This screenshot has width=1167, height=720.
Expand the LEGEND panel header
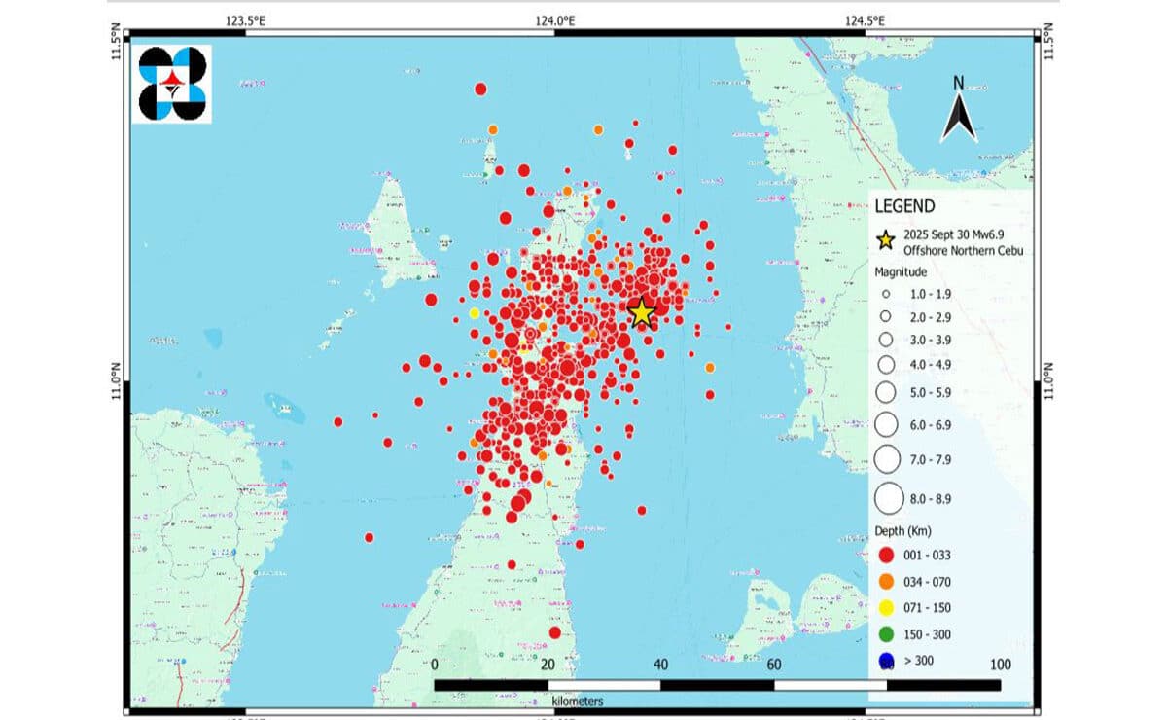pos(905,206)
